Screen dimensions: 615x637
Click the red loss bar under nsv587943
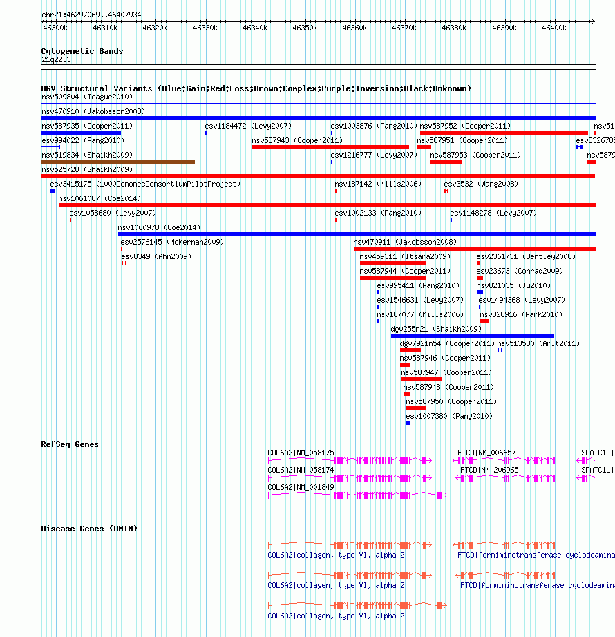click(x=331, y=147)
